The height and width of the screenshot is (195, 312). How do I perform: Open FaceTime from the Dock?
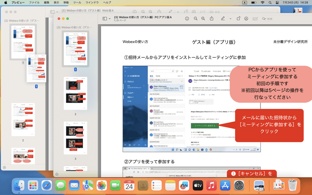[x=115, y=186]
